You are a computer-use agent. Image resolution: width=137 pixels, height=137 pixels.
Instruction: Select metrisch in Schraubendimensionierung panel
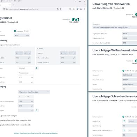coord(123,117)
